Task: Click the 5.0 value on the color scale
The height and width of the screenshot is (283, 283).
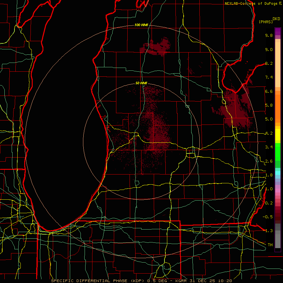Action: tap(269, 119)
